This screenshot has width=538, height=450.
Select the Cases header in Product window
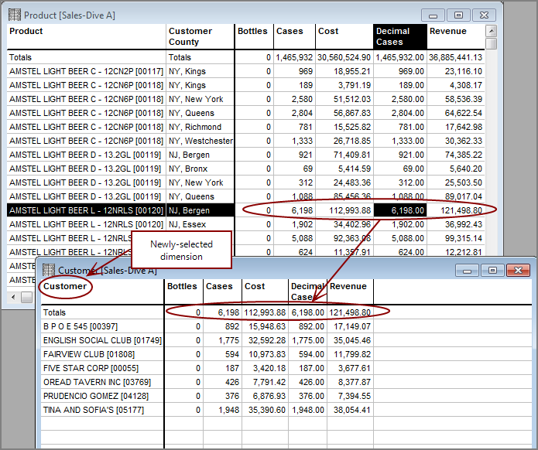[x=294, y=36]
